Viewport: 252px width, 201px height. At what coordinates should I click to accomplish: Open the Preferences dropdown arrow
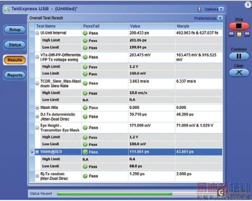(220, 18)
